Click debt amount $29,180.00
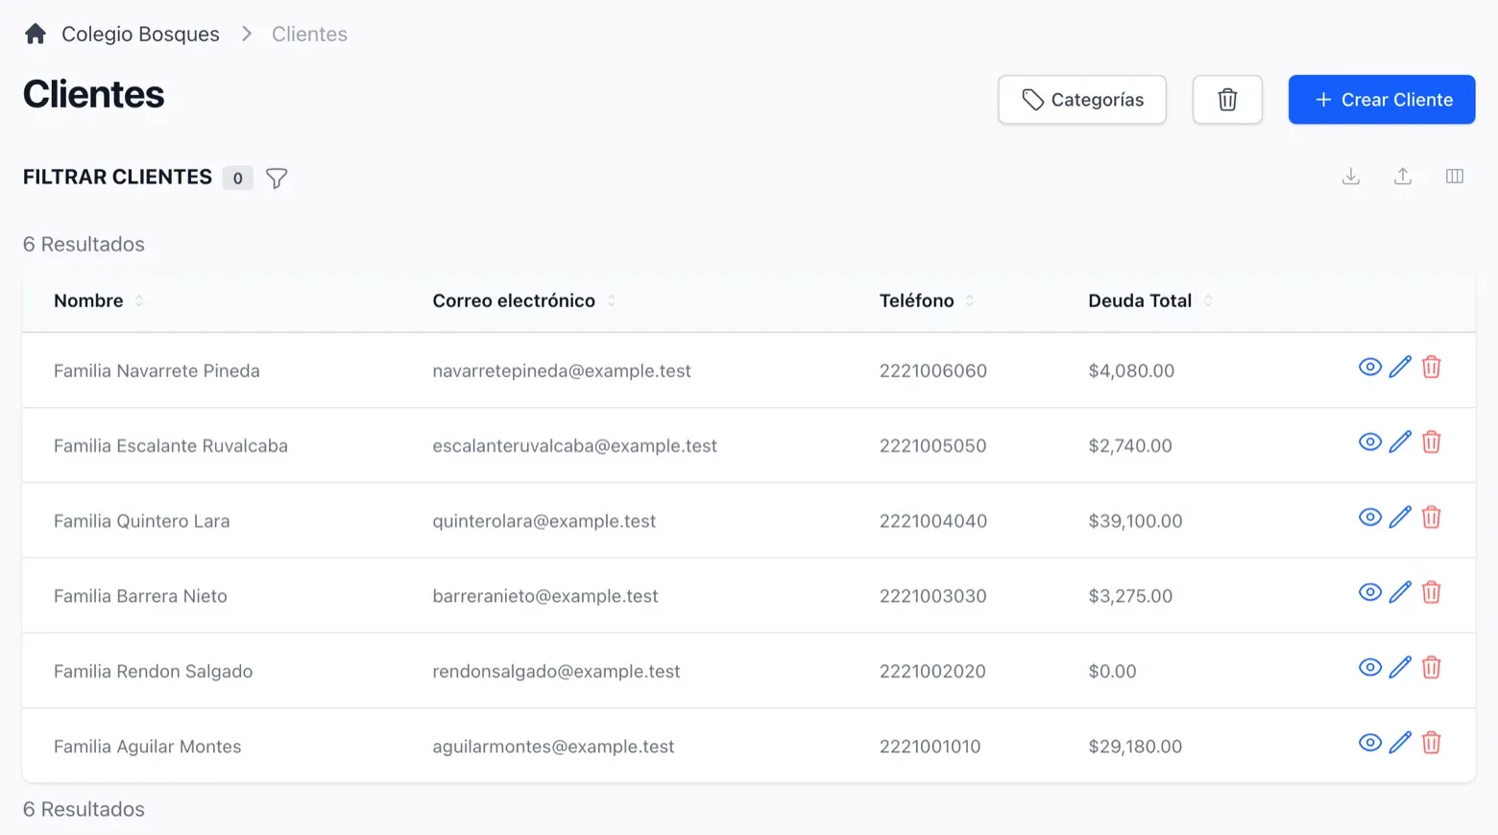The height and width of the screenshot is (835, 1498). point(1135,747)
